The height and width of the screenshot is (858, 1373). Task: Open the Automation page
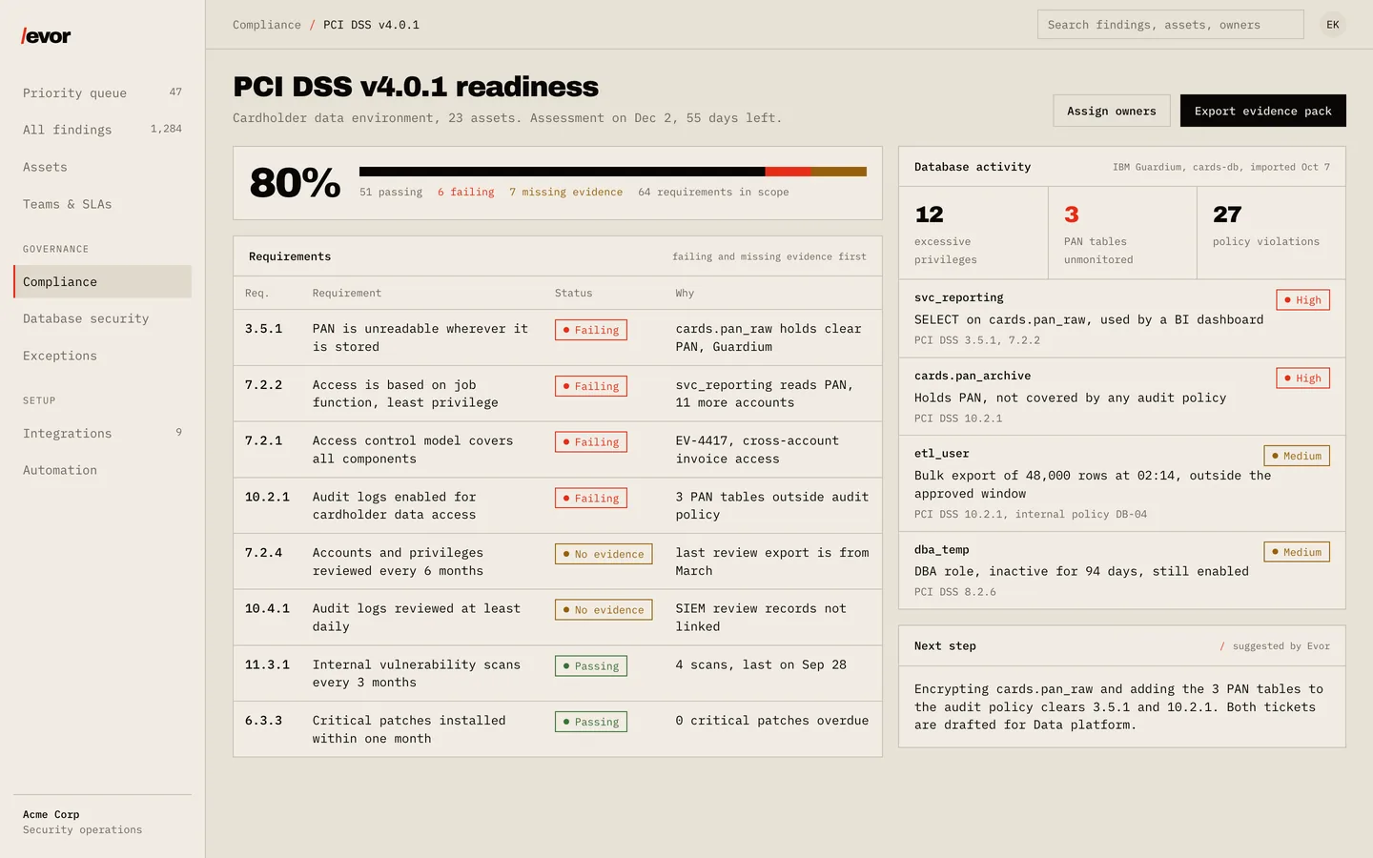(x=102, y=470)
